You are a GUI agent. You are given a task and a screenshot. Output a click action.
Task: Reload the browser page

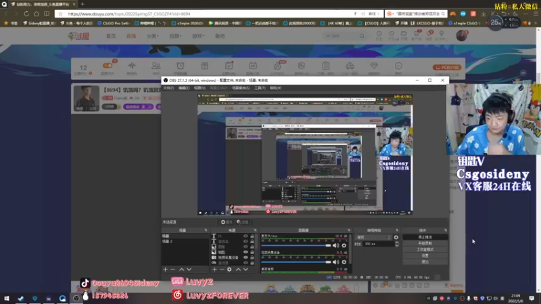point(26,14)
